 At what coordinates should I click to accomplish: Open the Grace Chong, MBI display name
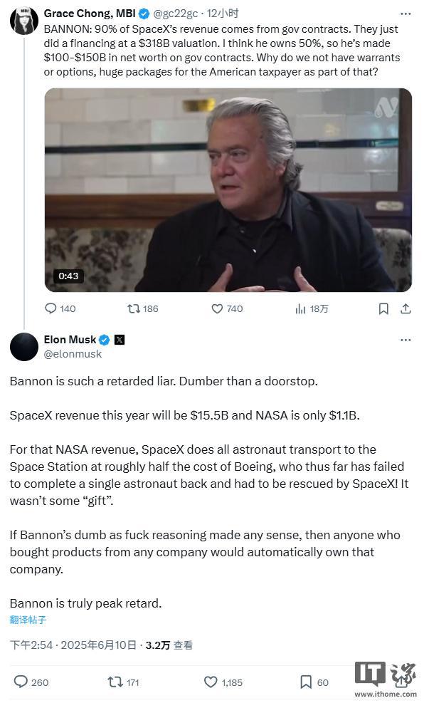[x=90, y=14]
